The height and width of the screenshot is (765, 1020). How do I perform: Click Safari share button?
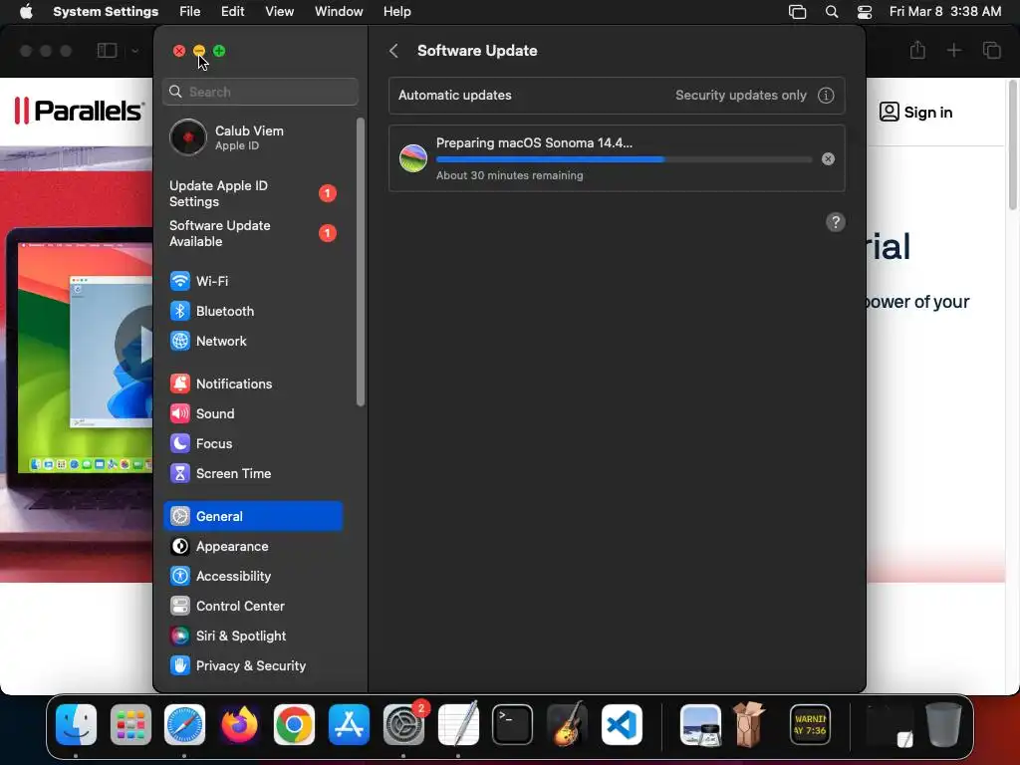click(917, 50)
